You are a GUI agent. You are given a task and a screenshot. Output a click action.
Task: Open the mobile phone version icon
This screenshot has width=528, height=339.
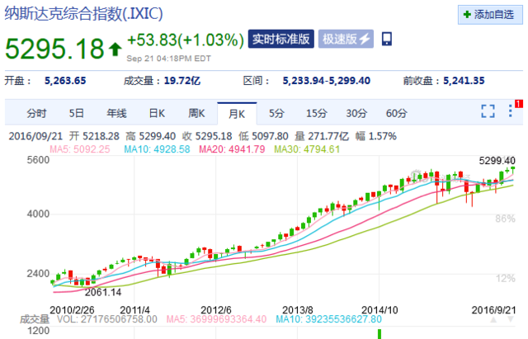[387, 39]
